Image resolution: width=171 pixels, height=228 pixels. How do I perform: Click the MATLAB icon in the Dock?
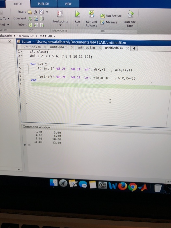(143, 187)
